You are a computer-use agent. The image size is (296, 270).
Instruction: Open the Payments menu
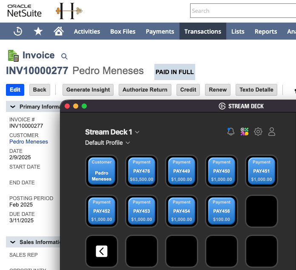click(x=160, y=32)
